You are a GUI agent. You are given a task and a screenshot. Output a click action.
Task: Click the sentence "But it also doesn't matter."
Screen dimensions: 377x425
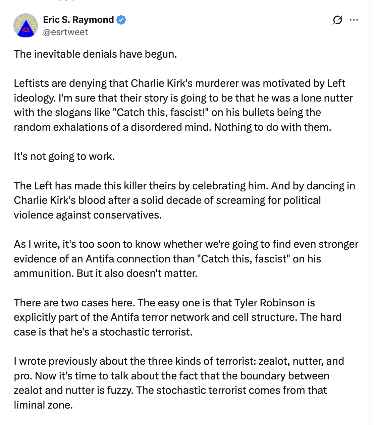tap(137, 273)
